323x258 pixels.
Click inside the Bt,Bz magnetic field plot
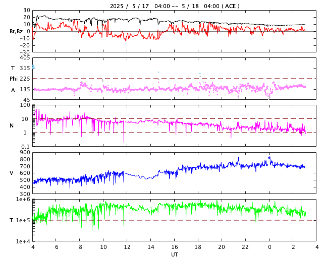(x=175, y=31)
